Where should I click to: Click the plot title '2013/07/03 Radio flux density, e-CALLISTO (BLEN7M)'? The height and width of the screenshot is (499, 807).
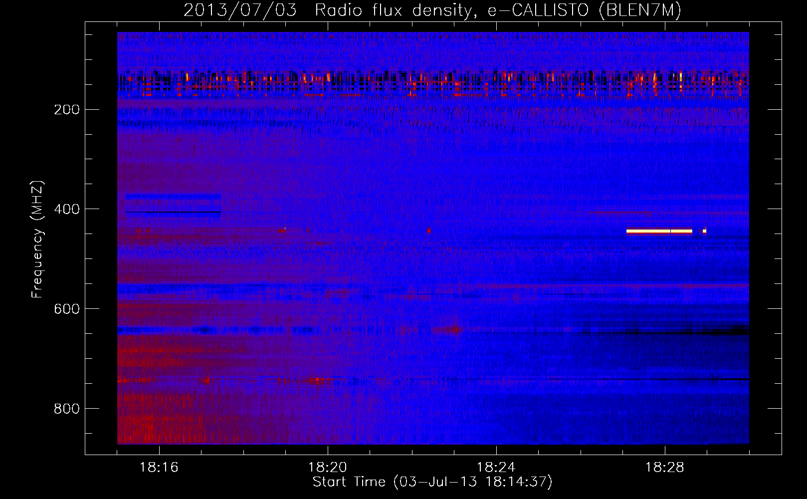point(432,10)
